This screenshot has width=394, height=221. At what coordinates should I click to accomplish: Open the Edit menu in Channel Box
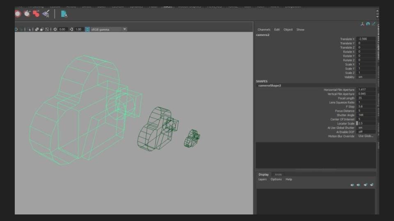coord(277,29)
